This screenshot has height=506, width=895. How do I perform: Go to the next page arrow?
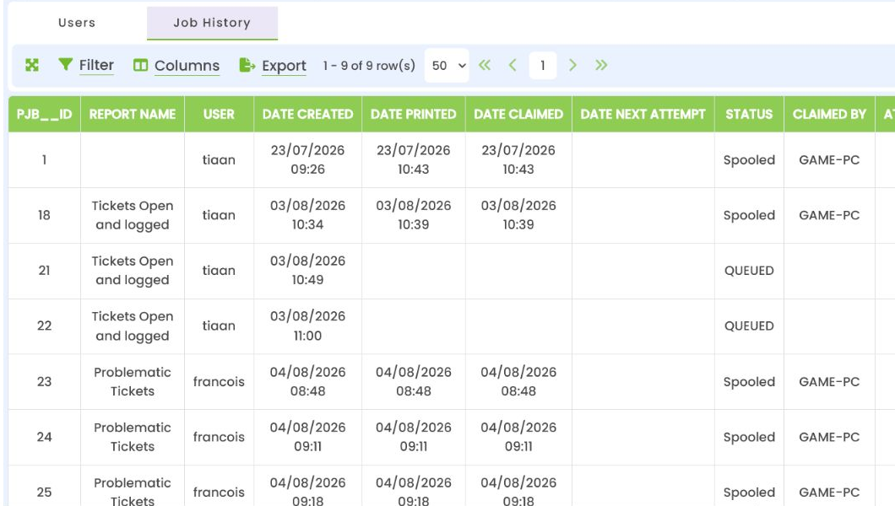(x=572, y=65)
